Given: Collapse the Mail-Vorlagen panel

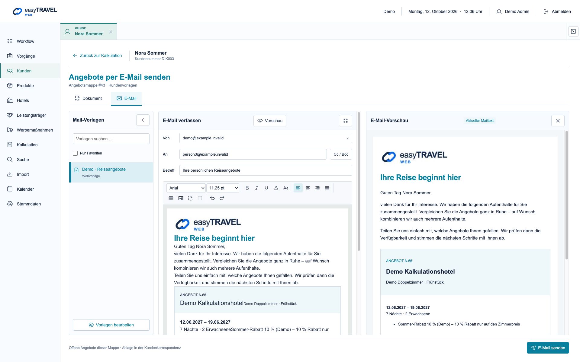Looking at the screenshot, I should tap(143, 120).
